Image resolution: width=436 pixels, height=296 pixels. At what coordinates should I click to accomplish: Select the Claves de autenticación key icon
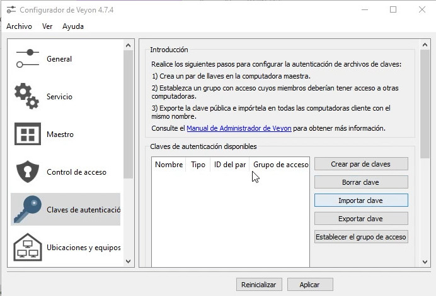click(x=28, y=209)
